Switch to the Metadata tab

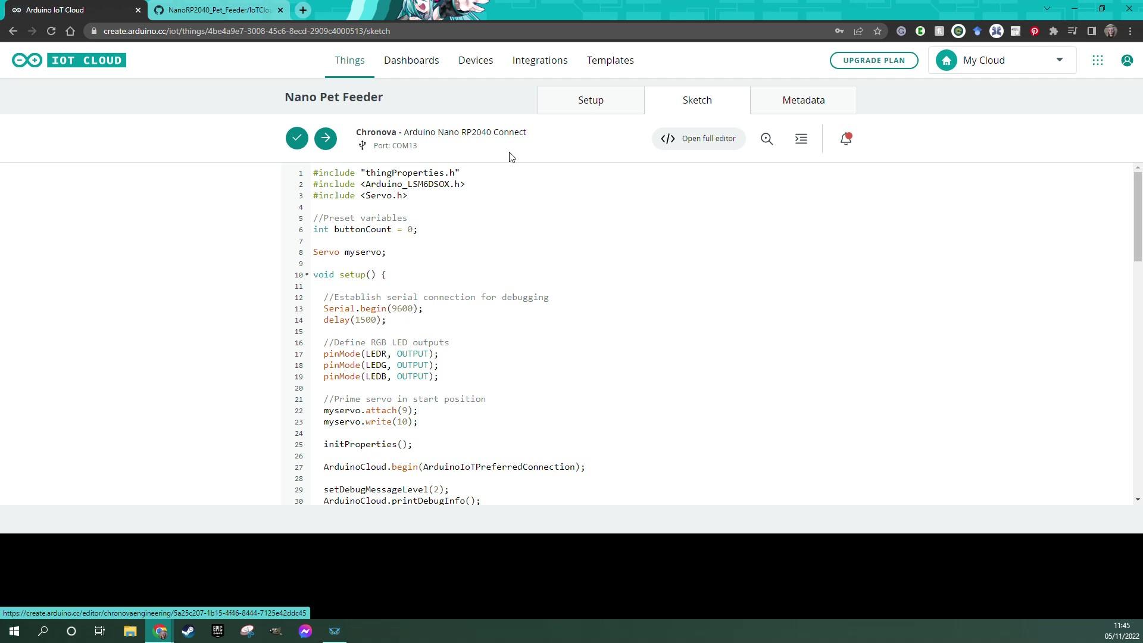803,100
